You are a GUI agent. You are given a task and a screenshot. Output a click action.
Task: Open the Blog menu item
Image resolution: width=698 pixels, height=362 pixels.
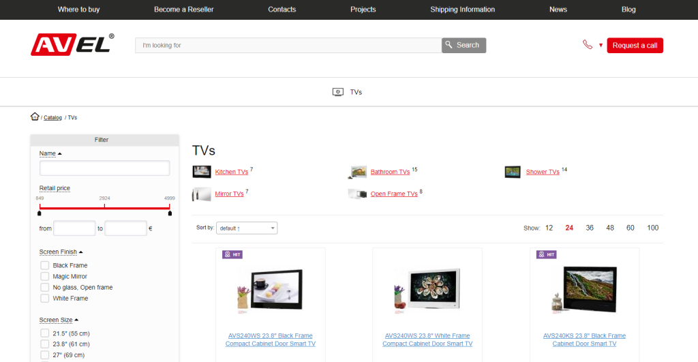pyautogui.click(x=628, y=10)
